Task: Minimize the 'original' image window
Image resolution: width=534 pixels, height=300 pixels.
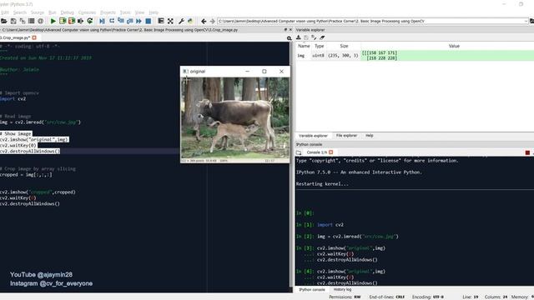Action: (x=248, y=72)
